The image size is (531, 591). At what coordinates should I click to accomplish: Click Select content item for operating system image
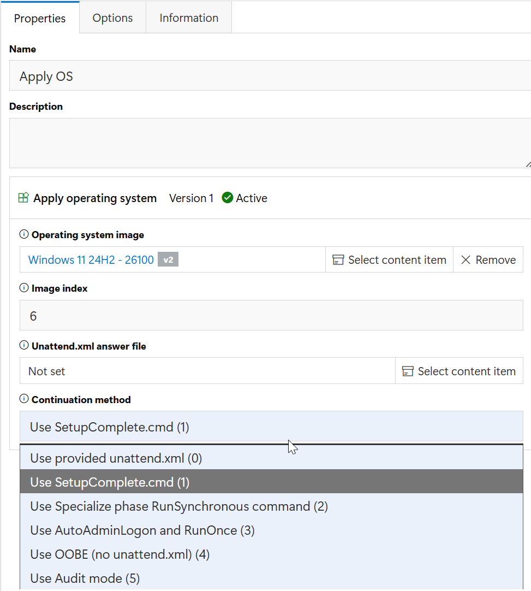pos(390,259)
